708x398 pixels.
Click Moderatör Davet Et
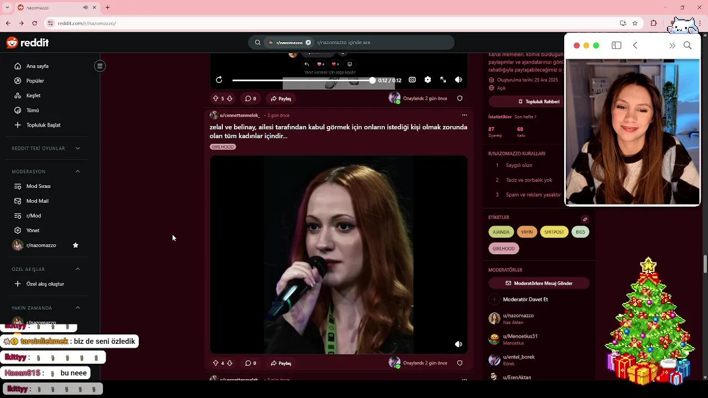(x=519, y=300)
